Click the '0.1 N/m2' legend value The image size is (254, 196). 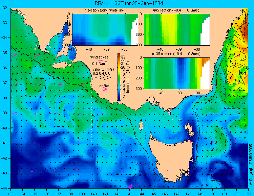click(100, 63)
